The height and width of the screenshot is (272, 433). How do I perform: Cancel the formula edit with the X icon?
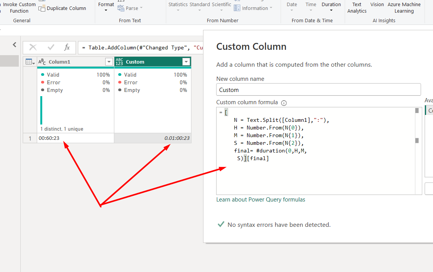tap(33, 48)
